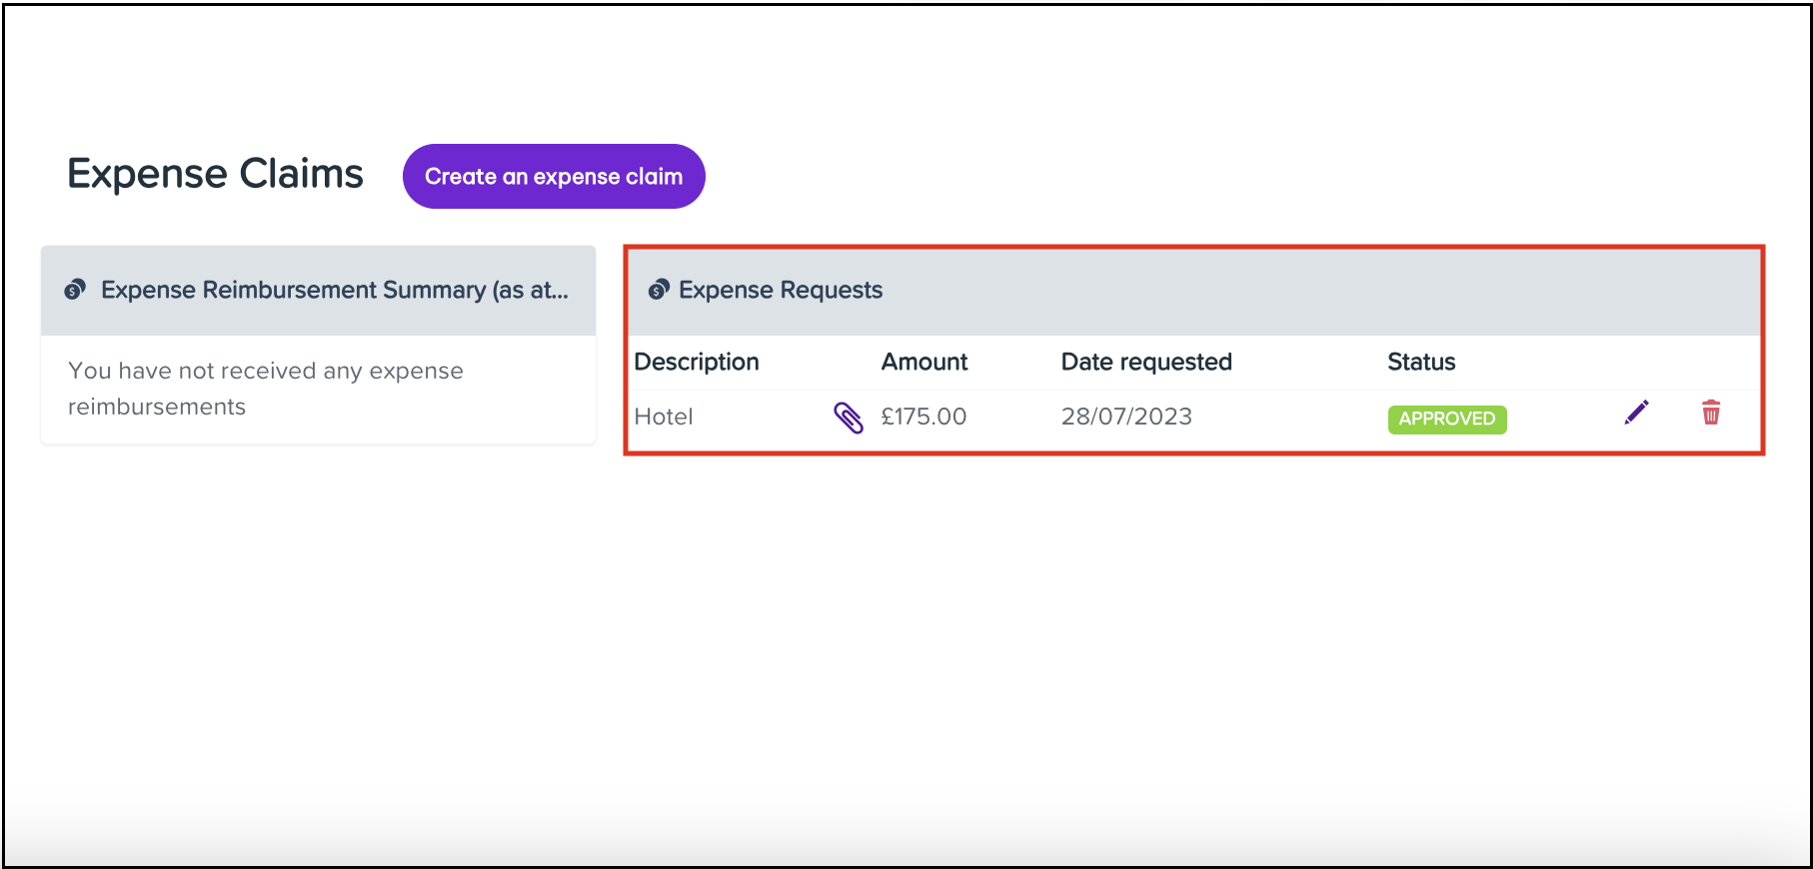This screenshot has width=1813, height=869.
Task: Click the coin icon beside Expense Requests
Action: pos(658,291)
